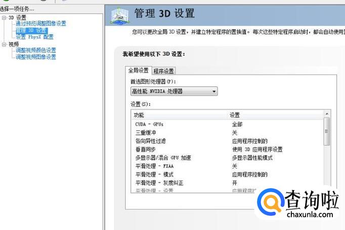Click the 全部 value for CUDA
Viewport: 345px width, 230px height.
click(237, 125)
